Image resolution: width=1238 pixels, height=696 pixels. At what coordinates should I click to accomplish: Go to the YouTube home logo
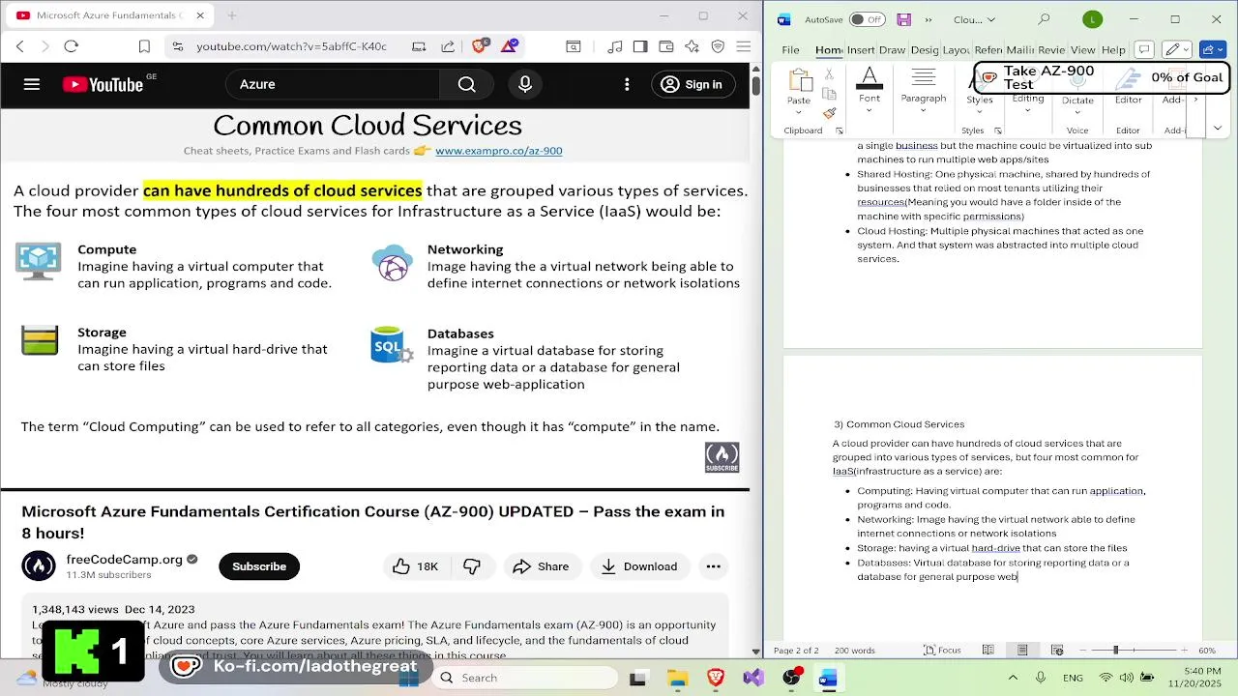click(103, 84)
